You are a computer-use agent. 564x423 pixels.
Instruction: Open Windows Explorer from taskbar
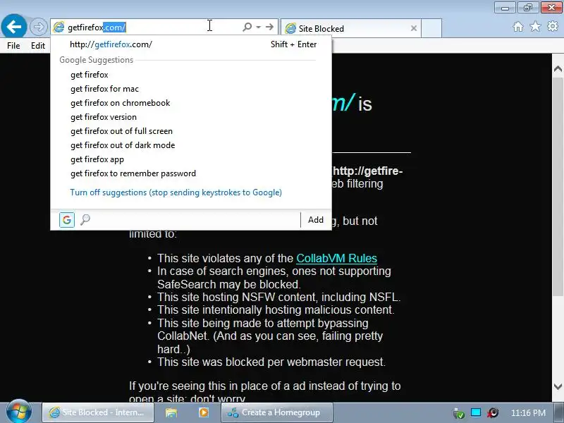171,412
